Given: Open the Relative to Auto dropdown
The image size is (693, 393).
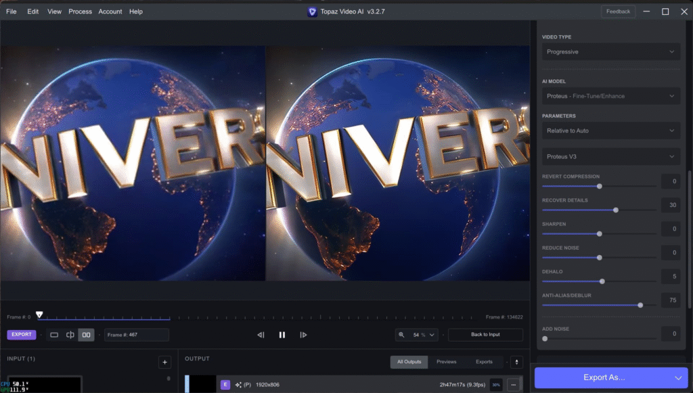Looking at the screenshot, I should (610, 131).
